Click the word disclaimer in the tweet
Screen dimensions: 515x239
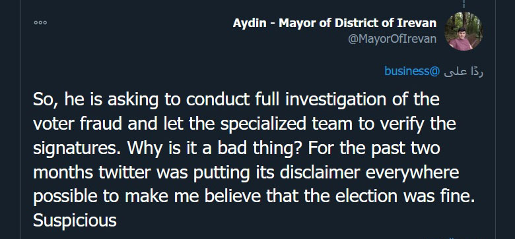point(320,173)
